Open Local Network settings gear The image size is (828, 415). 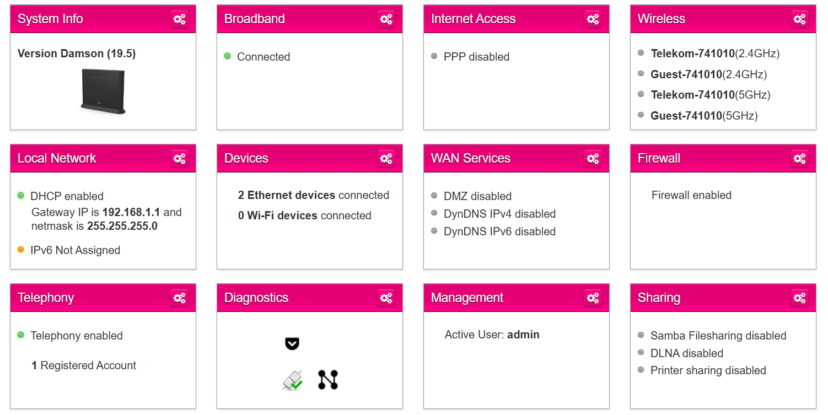(180, 159)
